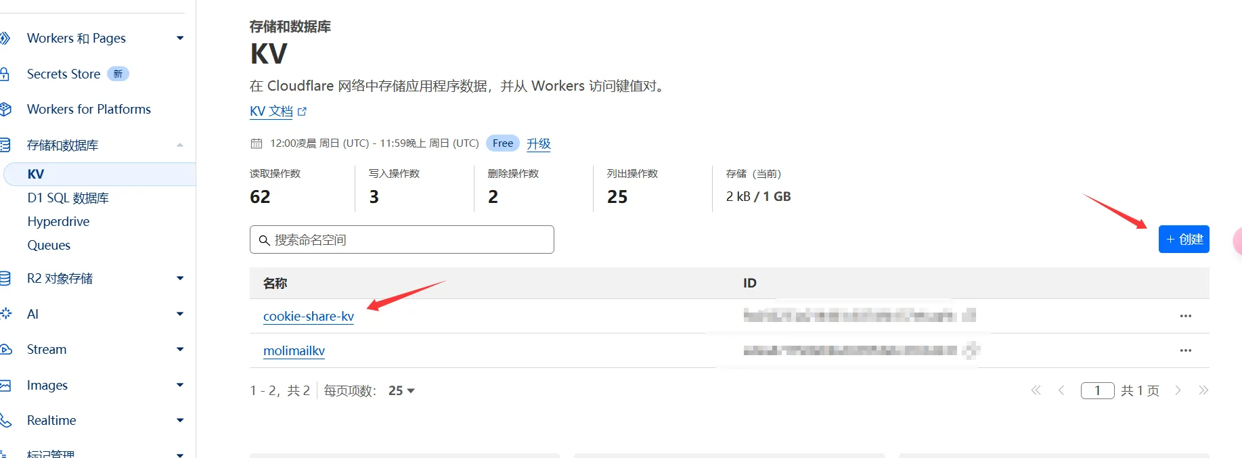Viewport: 1242px width, 458px height.
Task: Open the items per page dropdown
Action: (401, 391)
